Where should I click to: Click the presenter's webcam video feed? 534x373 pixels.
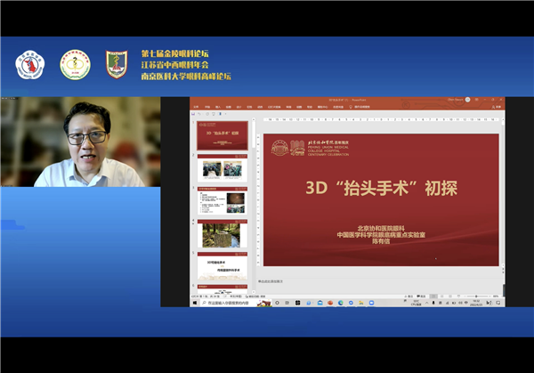coord(80,142)
